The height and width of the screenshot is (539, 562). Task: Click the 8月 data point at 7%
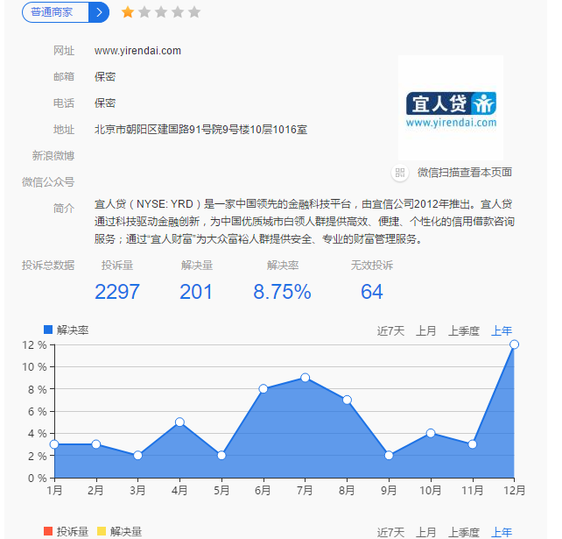click(347, 400)
